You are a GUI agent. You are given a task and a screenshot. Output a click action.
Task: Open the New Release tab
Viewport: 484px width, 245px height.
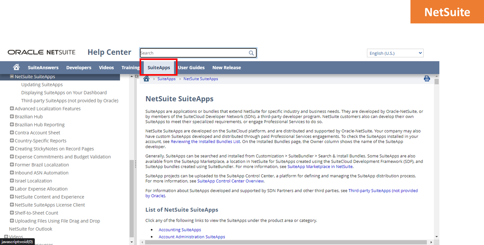[226, 67]
